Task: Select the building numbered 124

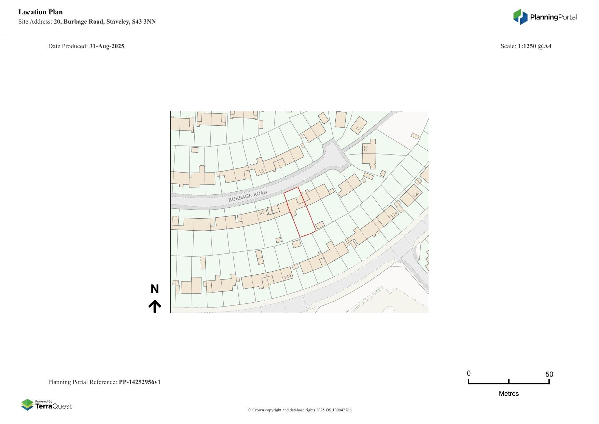Action: pos(394,214)
